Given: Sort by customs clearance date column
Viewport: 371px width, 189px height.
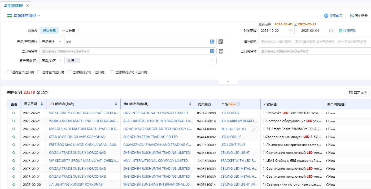Looking at the screenshot, I should (42, 104).
